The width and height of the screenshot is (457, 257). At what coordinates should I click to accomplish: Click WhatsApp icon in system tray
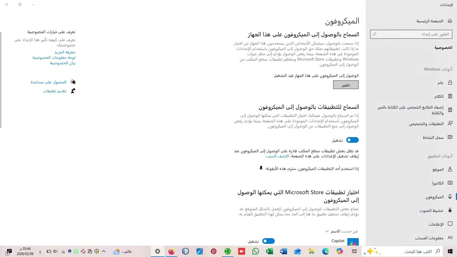tap(76, 251)
